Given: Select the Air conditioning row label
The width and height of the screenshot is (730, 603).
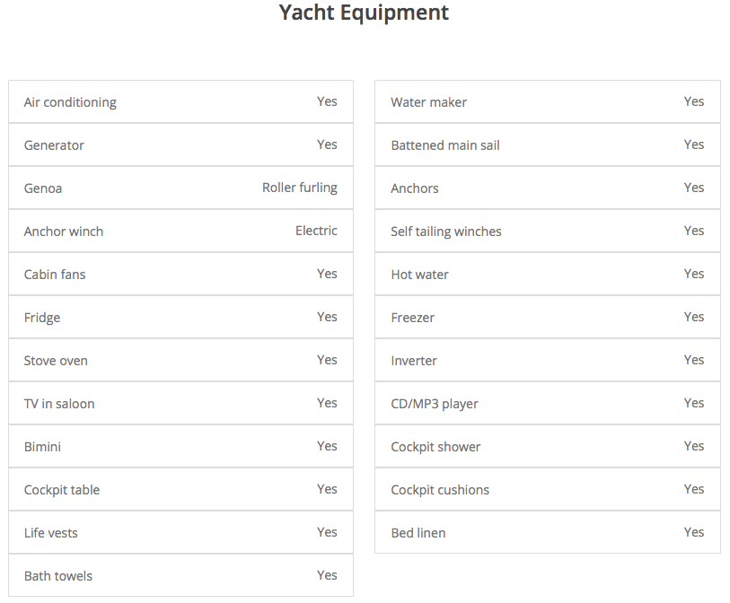Looking at the screenshot, I should [70, 102].
